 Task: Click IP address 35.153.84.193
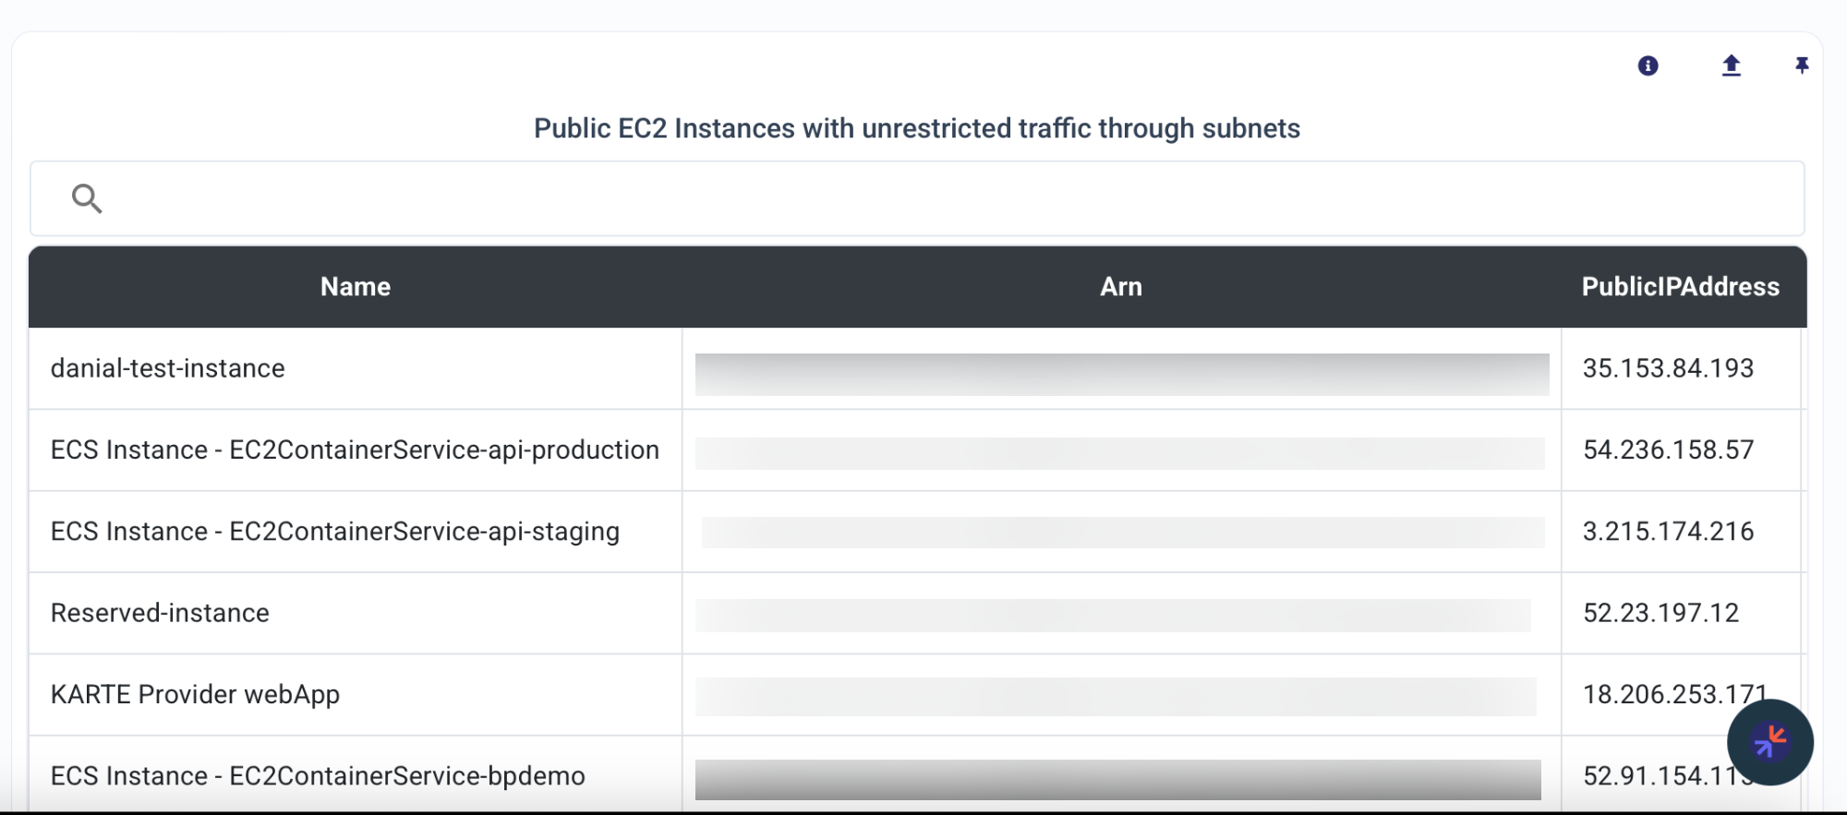coord(1668,368)
